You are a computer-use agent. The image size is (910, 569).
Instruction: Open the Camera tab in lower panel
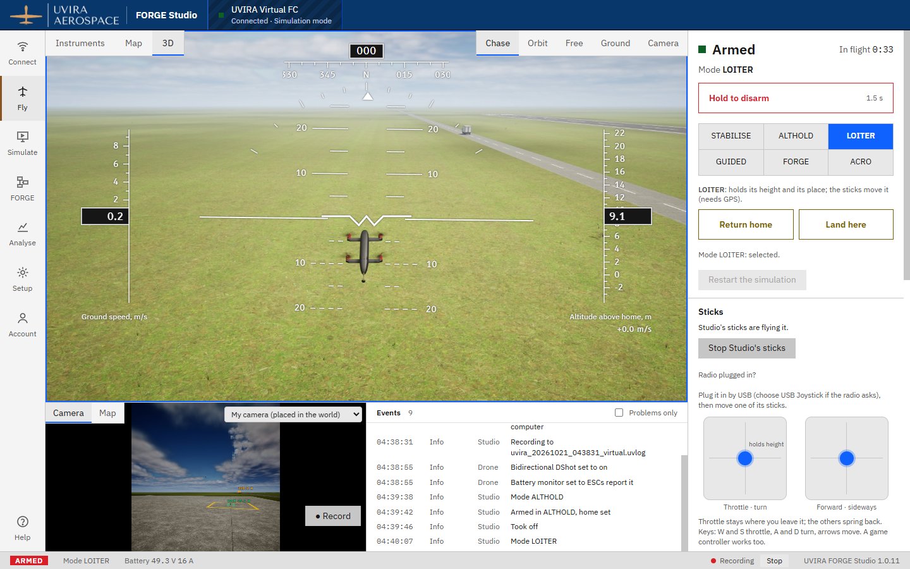coord(68,413)
